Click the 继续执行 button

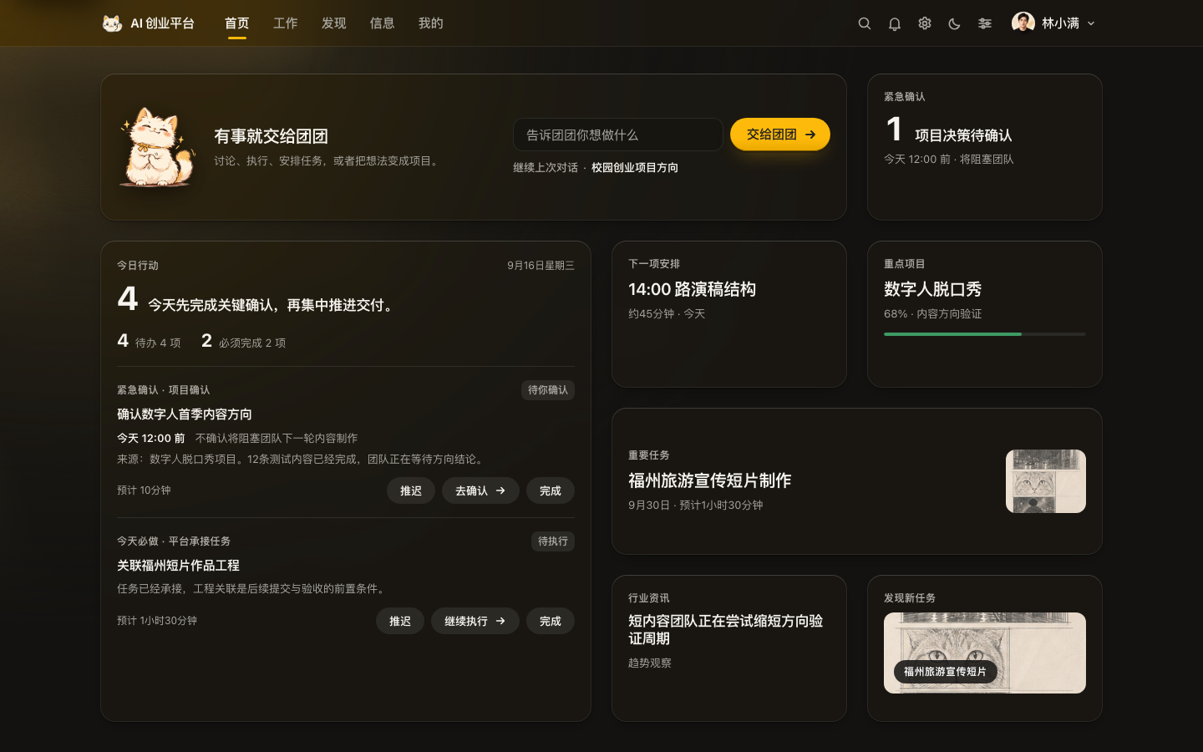(x=475, y=621)
